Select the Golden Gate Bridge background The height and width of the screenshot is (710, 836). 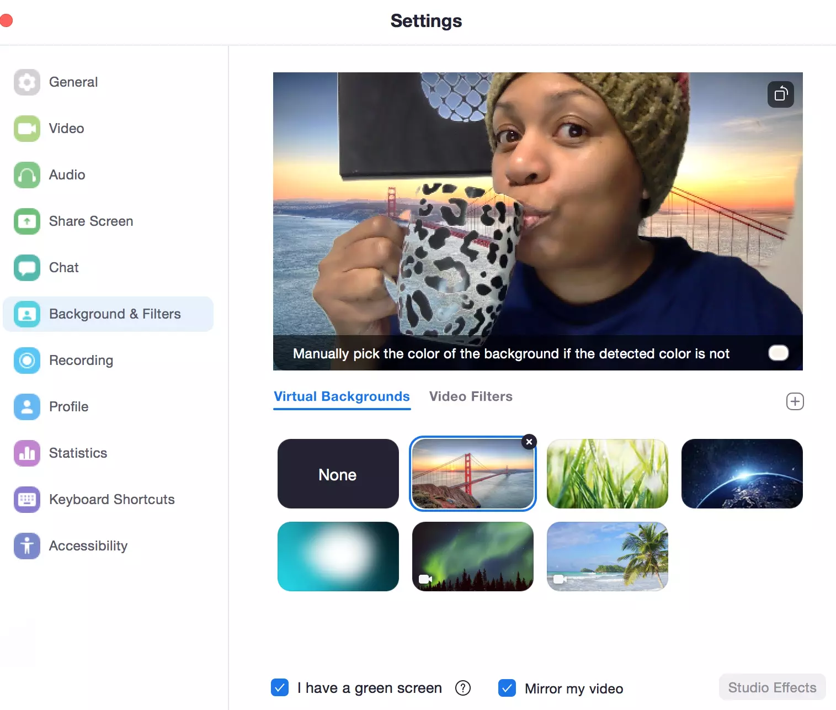[x=473, y=474]
